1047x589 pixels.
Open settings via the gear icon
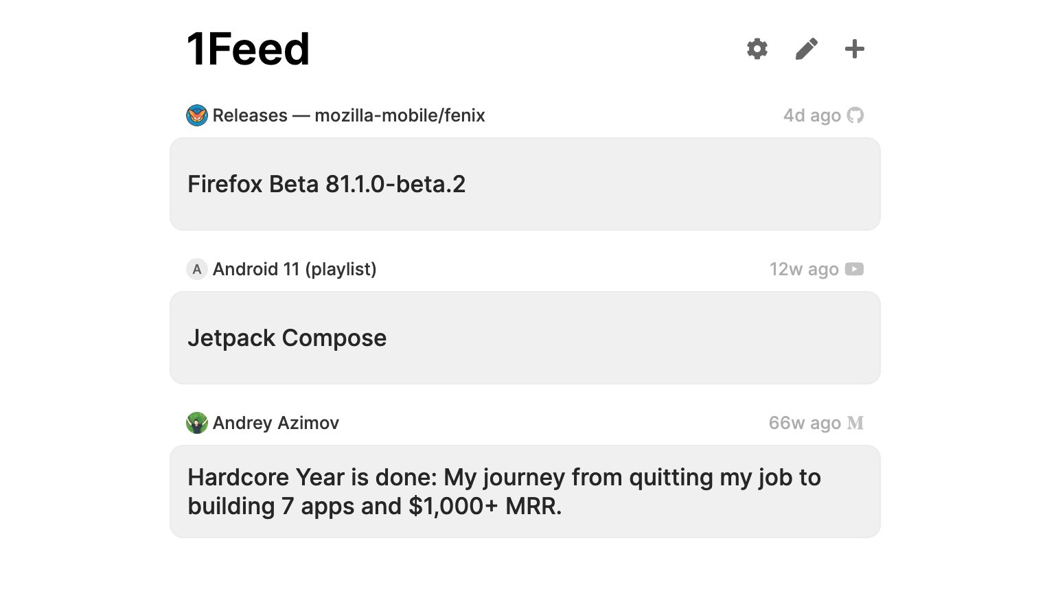tap(757, 49)
